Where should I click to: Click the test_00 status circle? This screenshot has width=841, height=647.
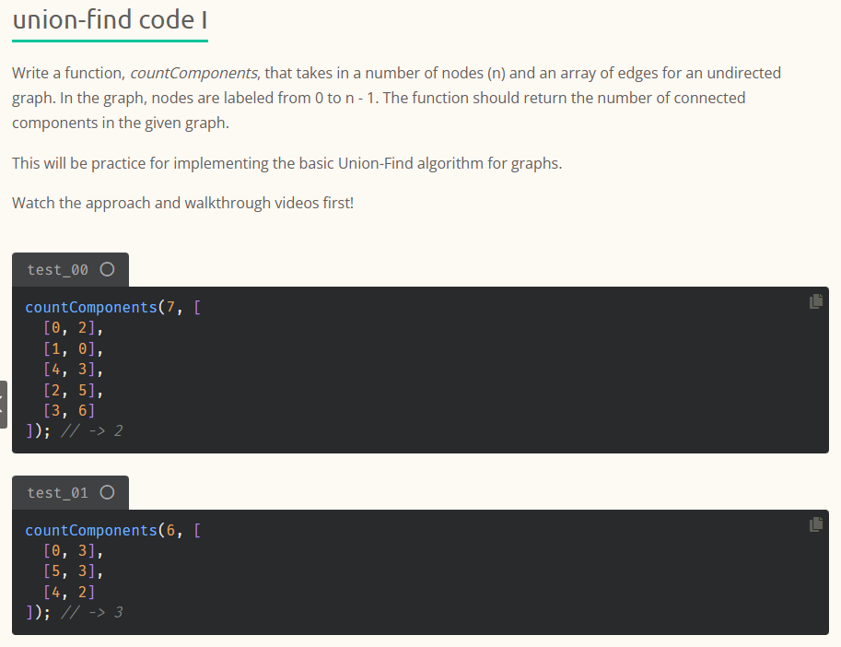click(x=107, y=270)
